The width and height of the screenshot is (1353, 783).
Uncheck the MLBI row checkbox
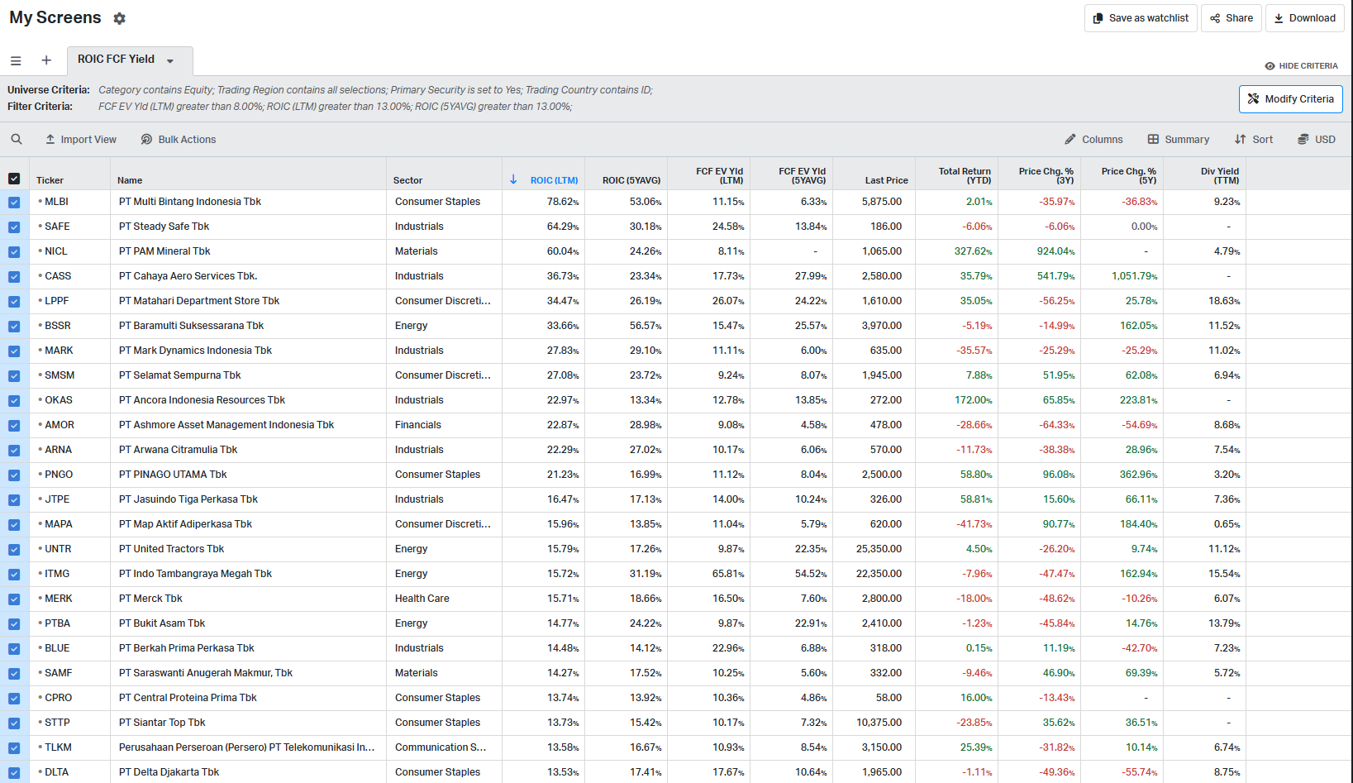[x=14, y=202]
